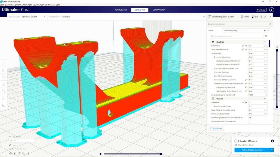Click the pencil icon next to SM1 name
Screen dimensions: 280x157
10,145
